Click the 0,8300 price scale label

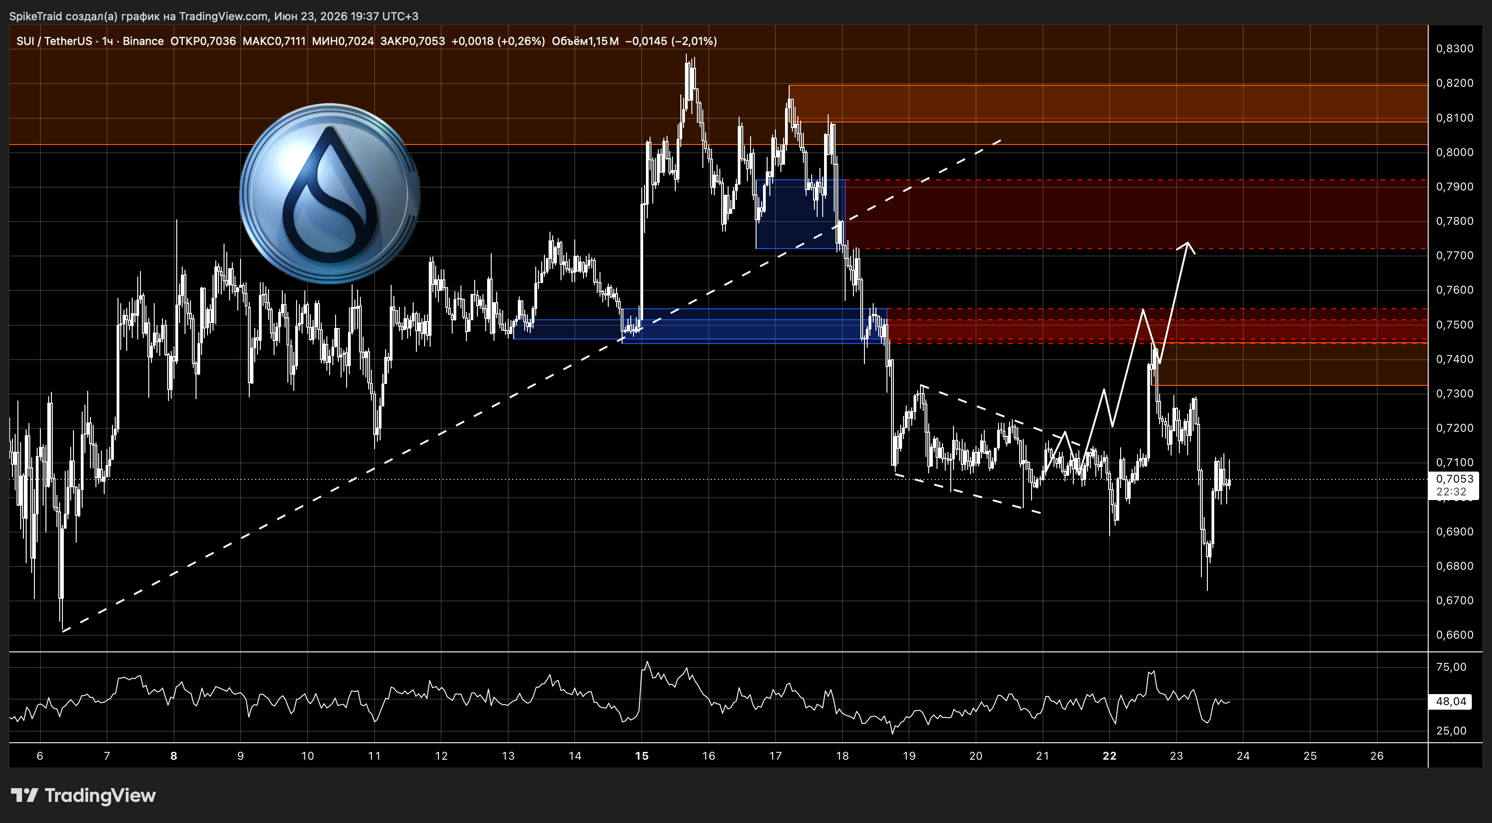point(1455,49)
